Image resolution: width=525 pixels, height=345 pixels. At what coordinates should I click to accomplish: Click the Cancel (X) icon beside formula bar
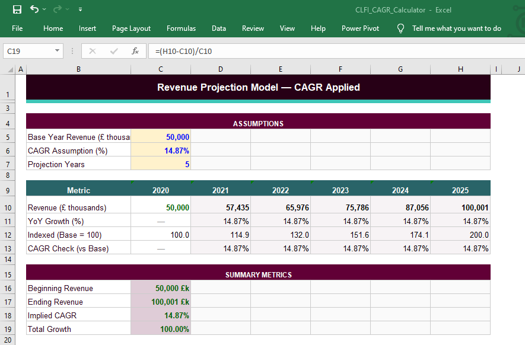[92, 51]
